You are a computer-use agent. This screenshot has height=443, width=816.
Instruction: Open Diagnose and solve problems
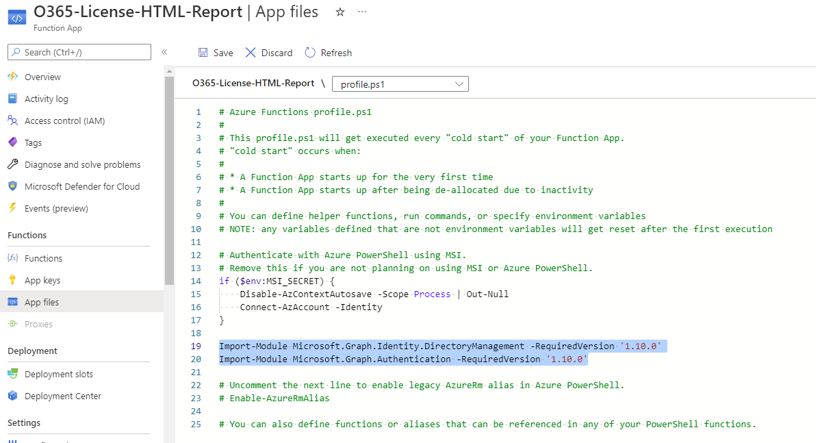click(82, 164)
